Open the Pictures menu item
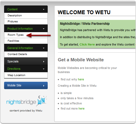 click(x=26, y=22)
